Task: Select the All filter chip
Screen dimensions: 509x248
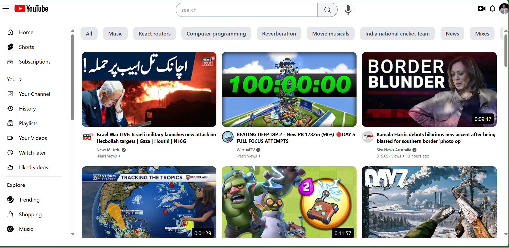Action: (x=89, y=34)
